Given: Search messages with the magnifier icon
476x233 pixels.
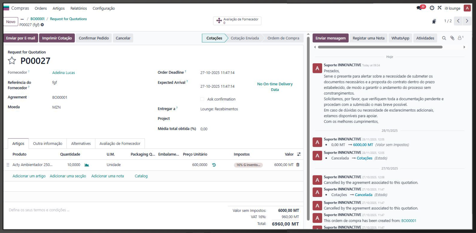Looking at the screenshot, I should tap(444, 38).
